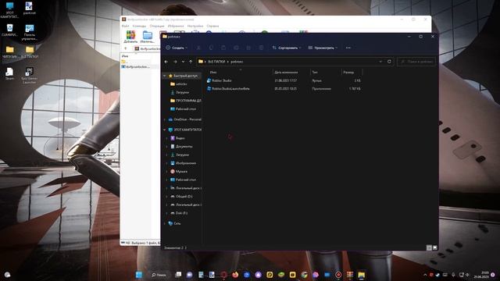Click the Share icon in Explorer toolbar
Screen dimensions: 500x281
[x=248, y=48]
